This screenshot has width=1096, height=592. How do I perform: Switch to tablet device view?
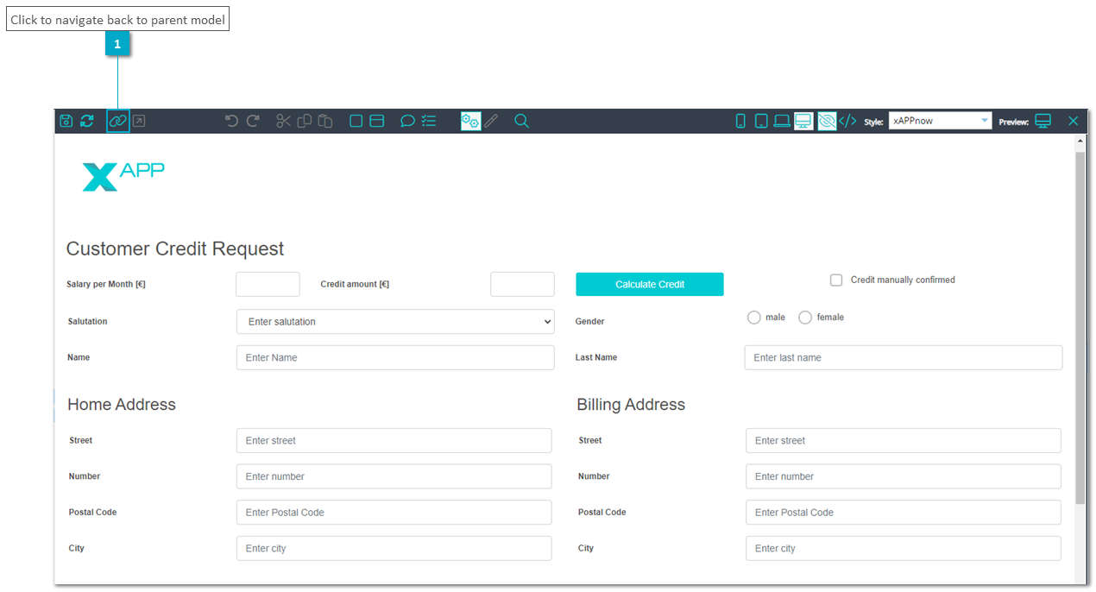[761, 121]
